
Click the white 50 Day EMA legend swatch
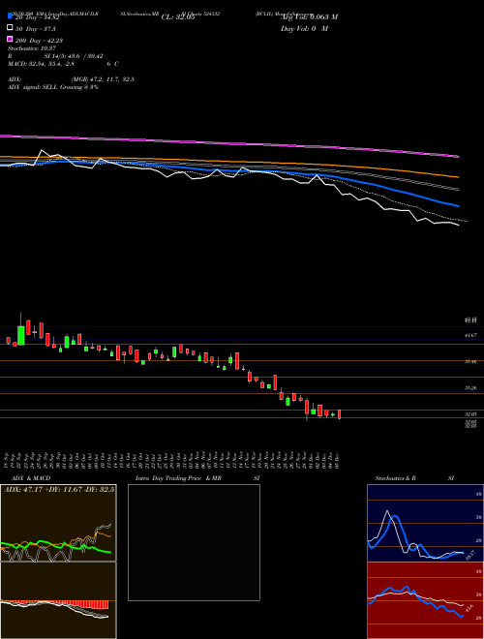click(x=10, y=27)
